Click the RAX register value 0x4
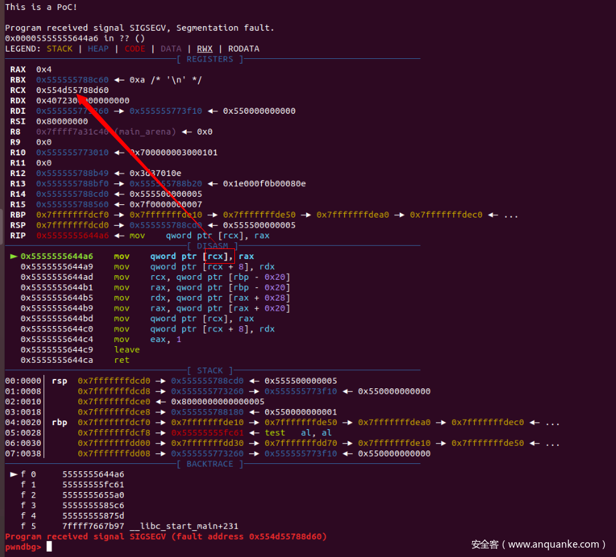This screenshot has height=557, width=616. [44, 70]
